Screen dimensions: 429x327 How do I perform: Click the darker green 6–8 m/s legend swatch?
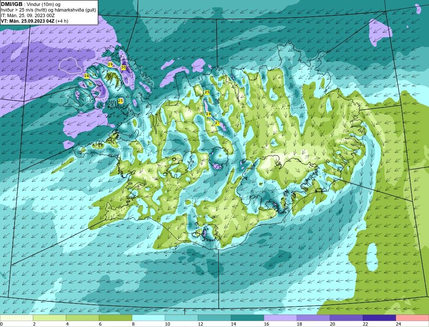pyautogui.click(x=115, y=318)
